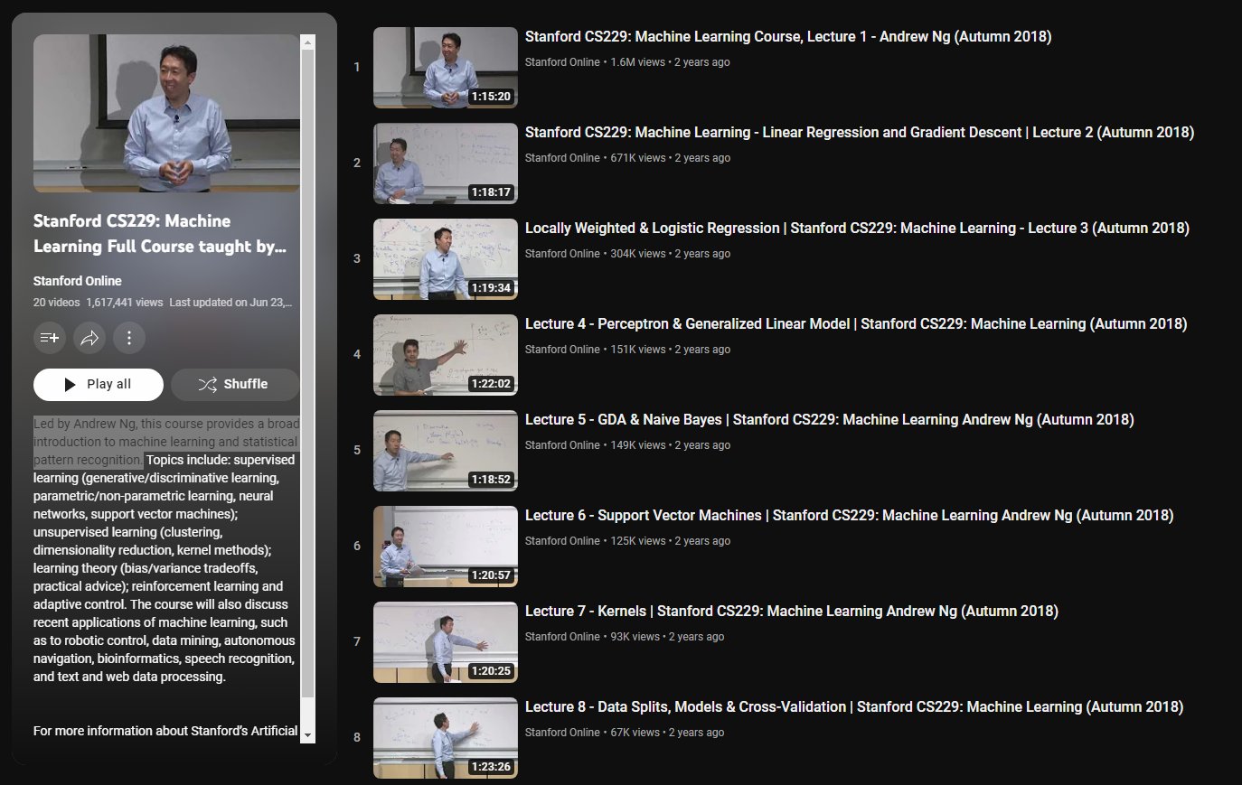Click '67K views' under Lecture 8
1242x785 pixels.
tap(635, 733)
